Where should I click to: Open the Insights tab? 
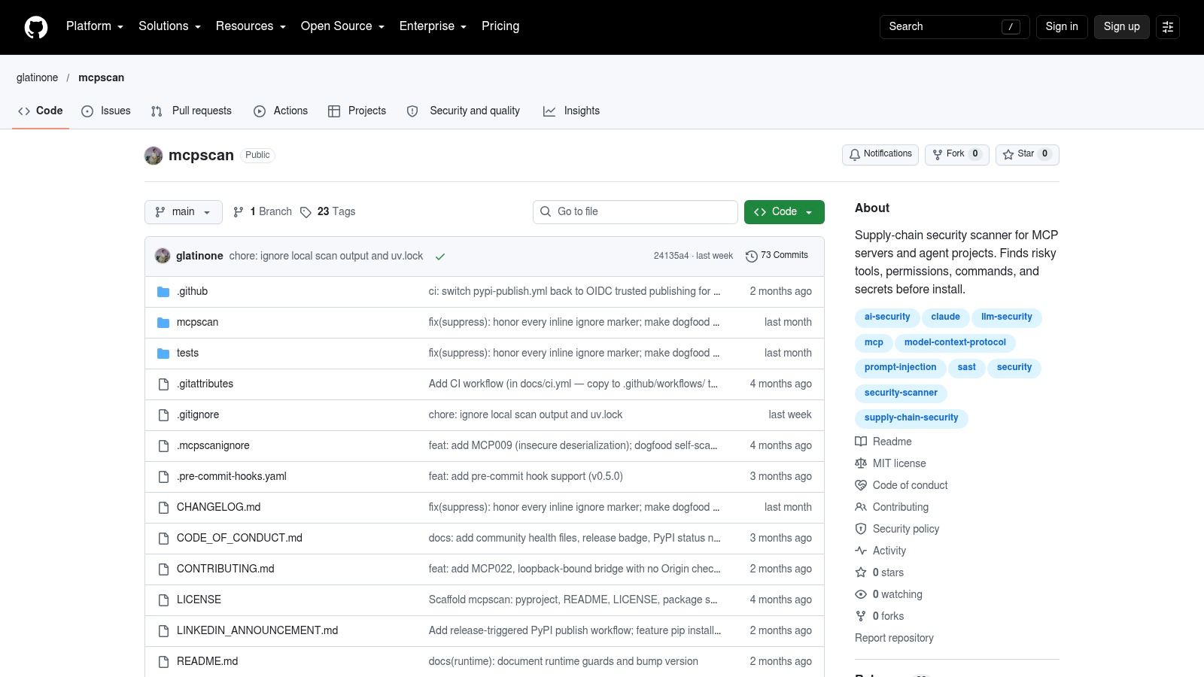pyautogui.click(x=572, y=111)
